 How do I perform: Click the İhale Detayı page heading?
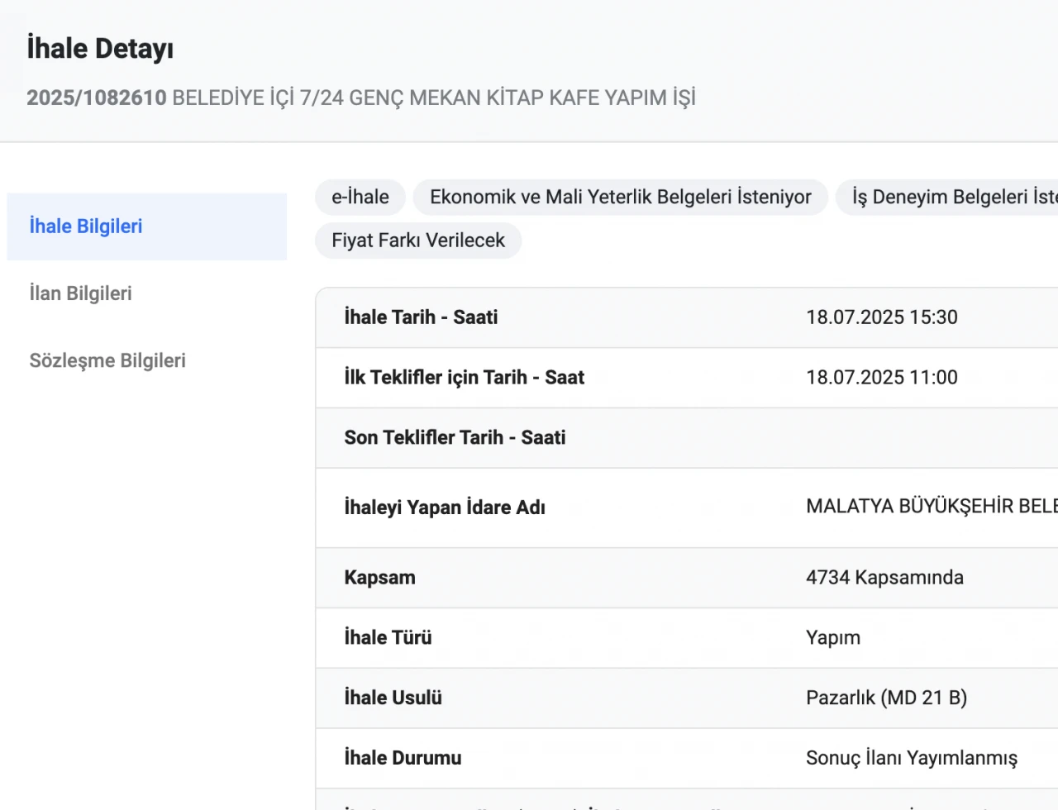tap(100, 49)
